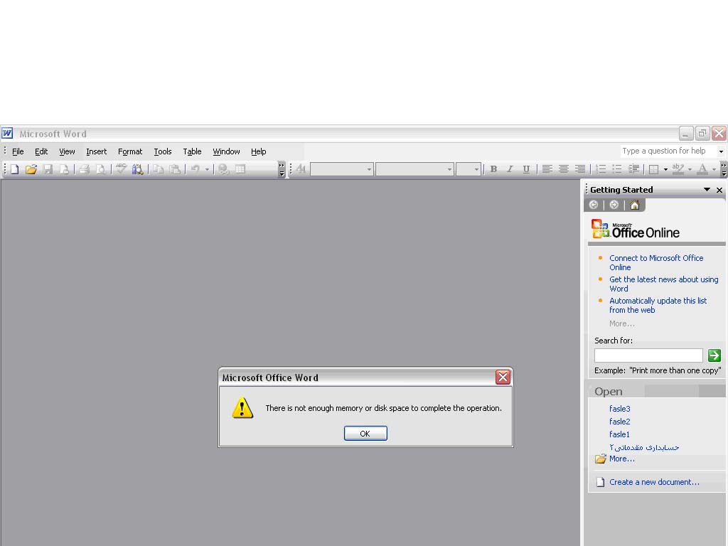The width and height of the screenshot is (728, 546).
Task: Open the Edit menu
Action: 41,151
